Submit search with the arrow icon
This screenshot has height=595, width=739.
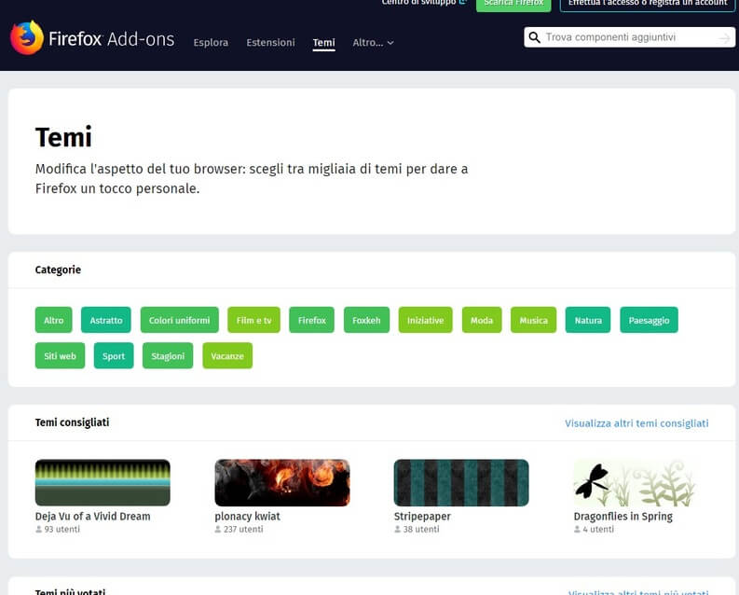[x=724, y=37]
